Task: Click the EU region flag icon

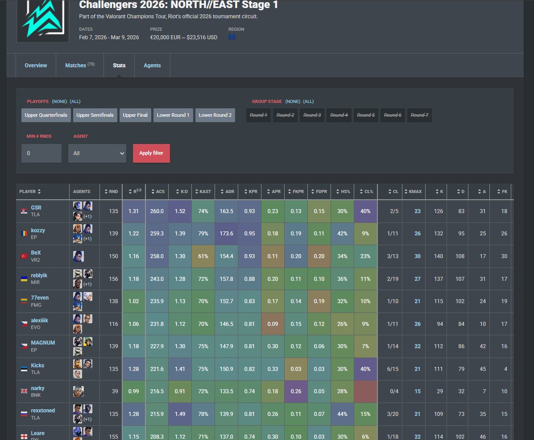Action: coord(232,37)
